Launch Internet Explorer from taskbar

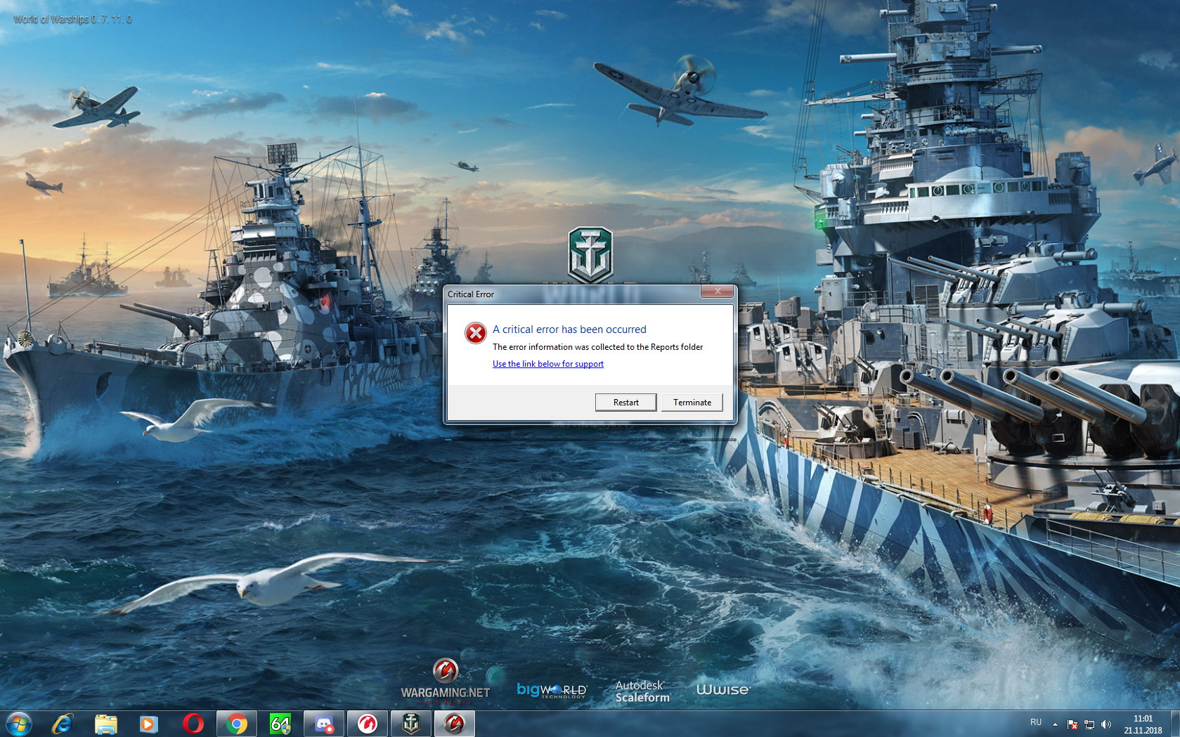point(63,724)
